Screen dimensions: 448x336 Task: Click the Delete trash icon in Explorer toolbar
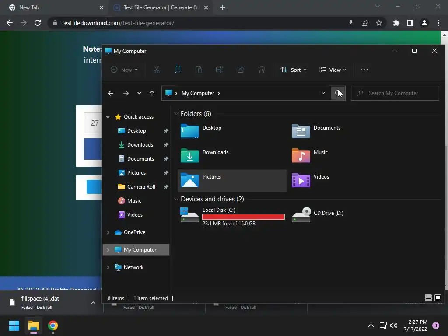(x=262, y=70)
